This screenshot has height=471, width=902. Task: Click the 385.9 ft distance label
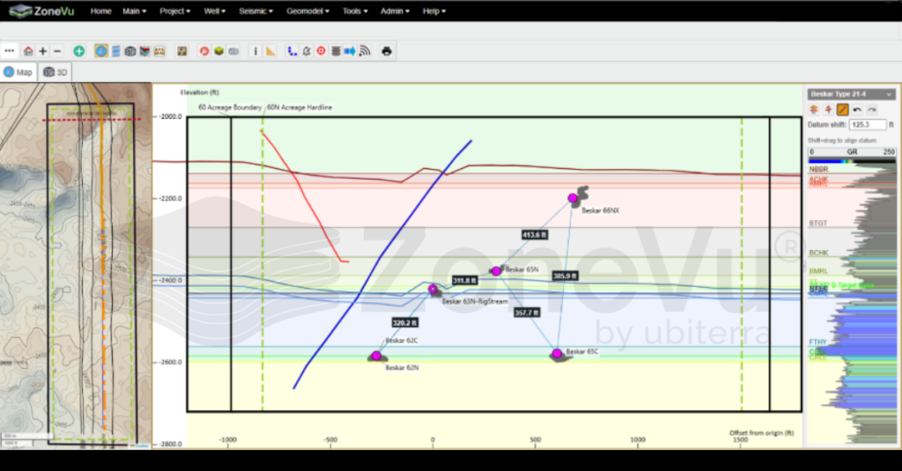[x=565, y=276]
